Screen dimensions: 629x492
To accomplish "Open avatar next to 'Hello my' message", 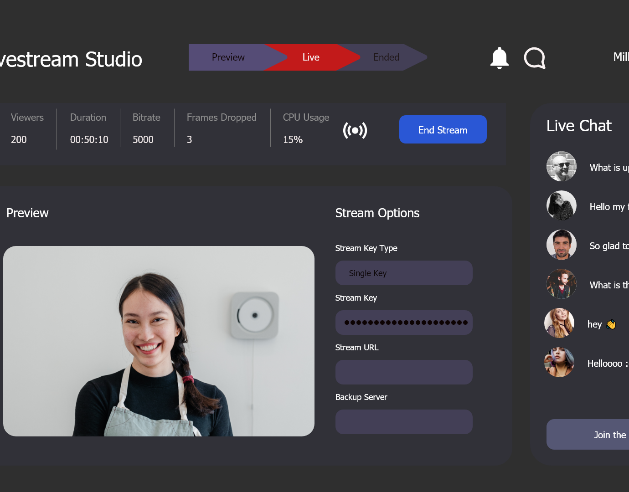I will click(x=562, y=205).
